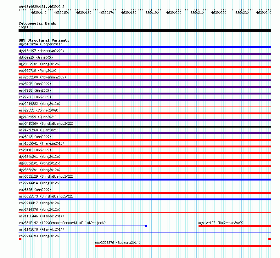Viewport: 280px width, 258px height.
Task: Open nsv5532129 (ByrskaBishop2022) entry
Action: click(46, 176)
